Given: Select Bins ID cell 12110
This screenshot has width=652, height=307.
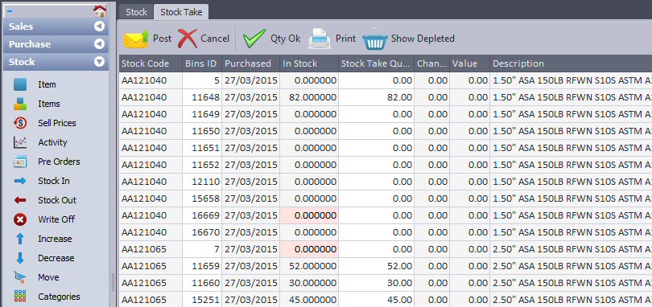Looking at the screenshot, I should [202, 182].
